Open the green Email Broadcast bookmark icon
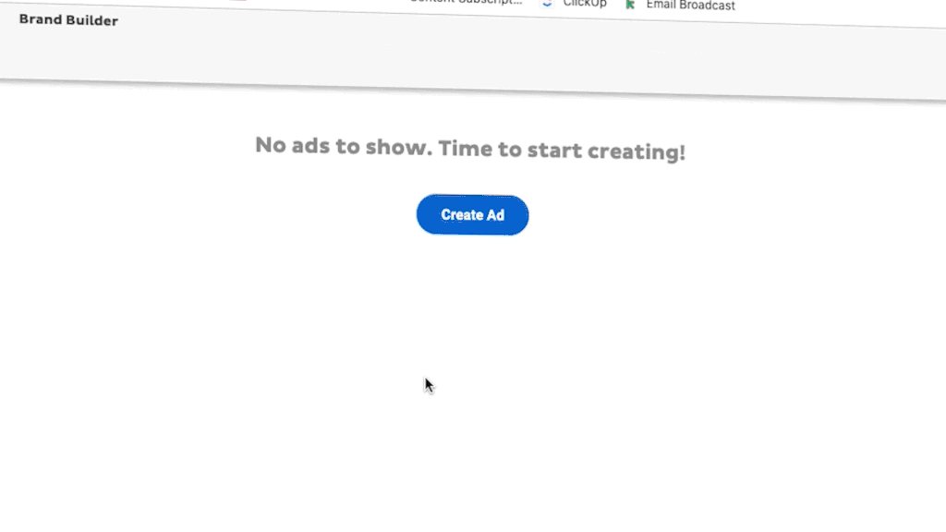946x532 pixels. pyautogui.click(x=630, y=5)
